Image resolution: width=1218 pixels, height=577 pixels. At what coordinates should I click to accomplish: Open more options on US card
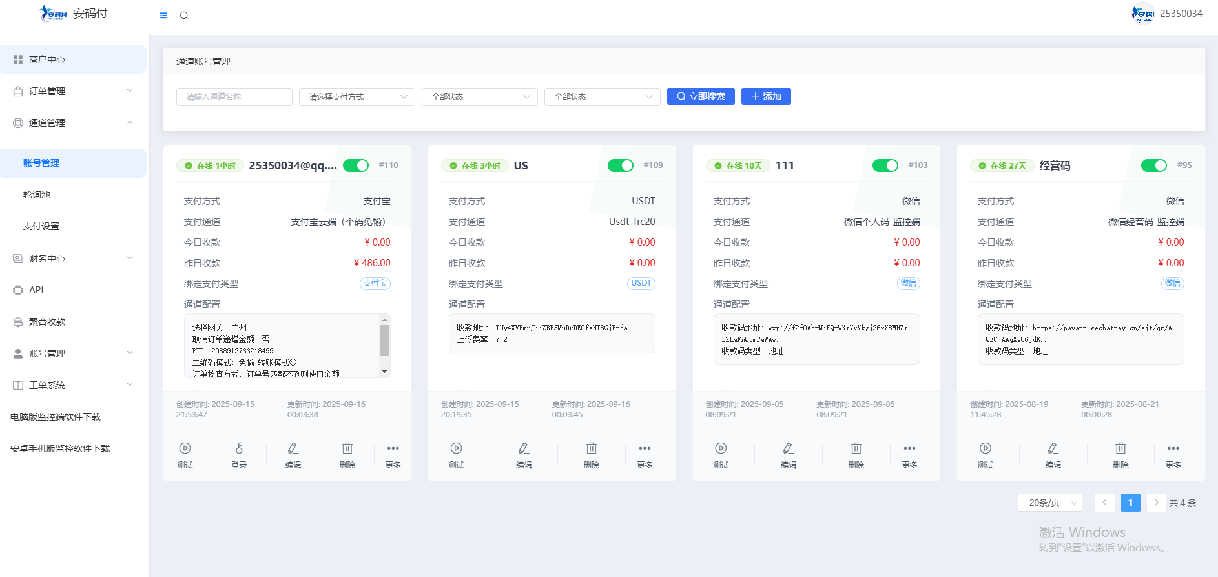(645, 456)
